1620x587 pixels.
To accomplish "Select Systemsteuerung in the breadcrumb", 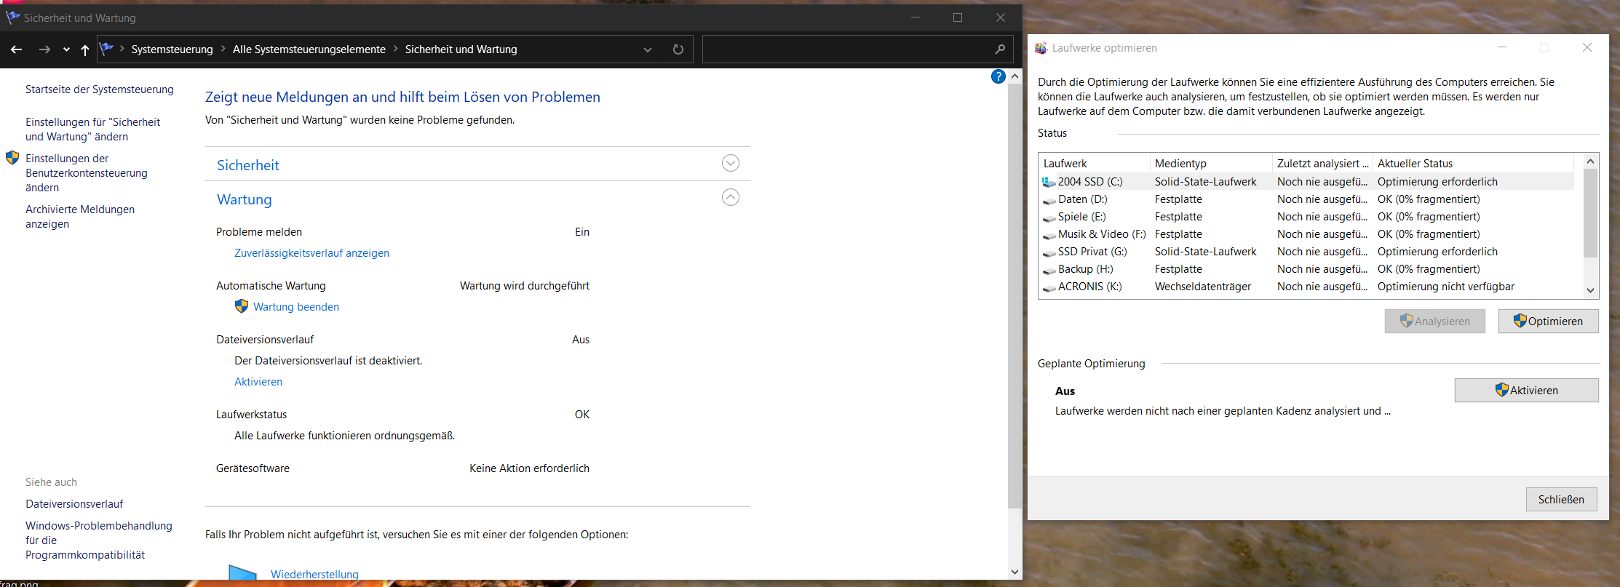I will pos(172,49).
